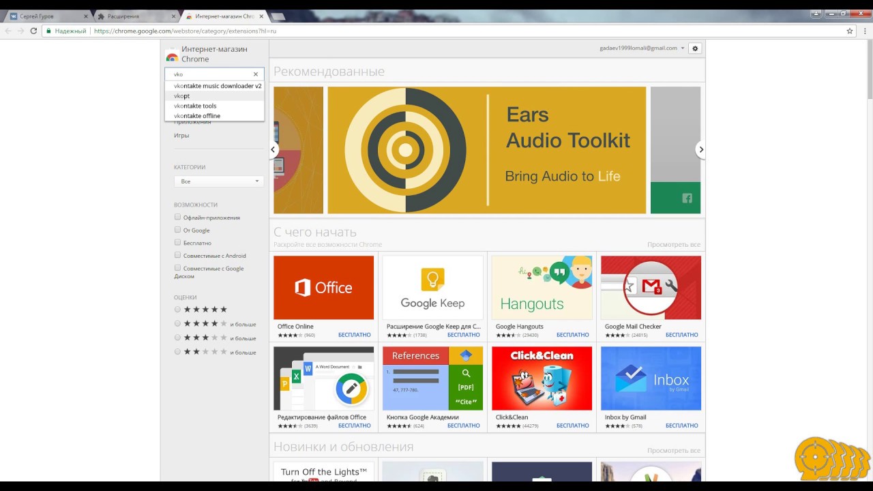873x491 pixels.
Task: Select the Игры section in sidebar
Action: 181,135
